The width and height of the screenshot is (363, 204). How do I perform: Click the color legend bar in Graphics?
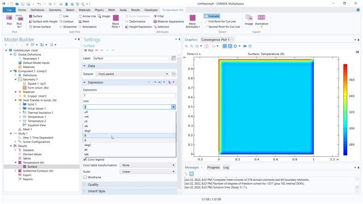coord(345,109)
